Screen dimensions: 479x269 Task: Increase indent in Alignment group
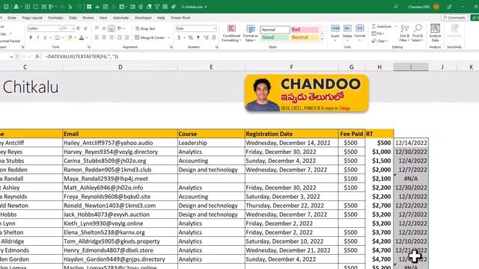pyautogui.click(x=126, y=37)
